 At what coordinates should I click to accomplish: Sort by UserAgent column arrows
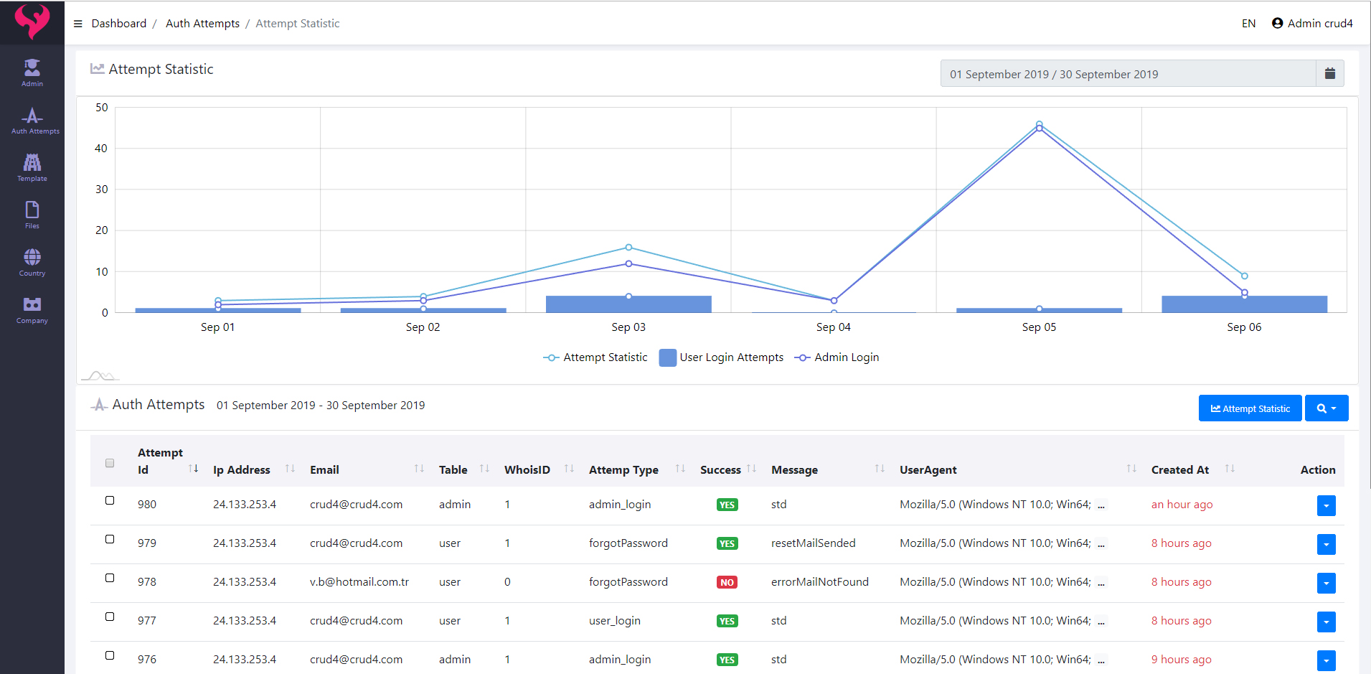[x=1131, y=469]
